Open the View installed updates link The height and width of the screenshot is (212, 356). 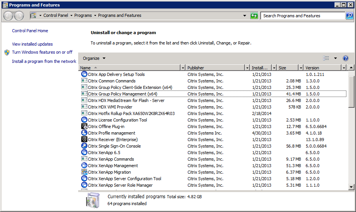(33, 44)
